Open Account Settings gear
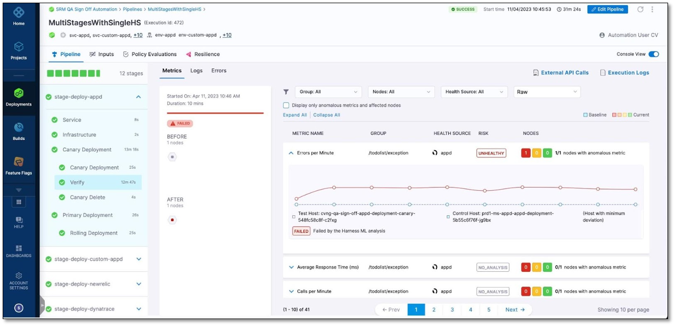The width and height of the screenshot is (675, 326). (19, 280)
